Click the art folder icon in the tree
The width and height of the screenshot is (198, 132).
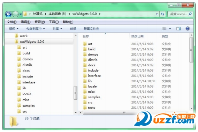[19, 47]
